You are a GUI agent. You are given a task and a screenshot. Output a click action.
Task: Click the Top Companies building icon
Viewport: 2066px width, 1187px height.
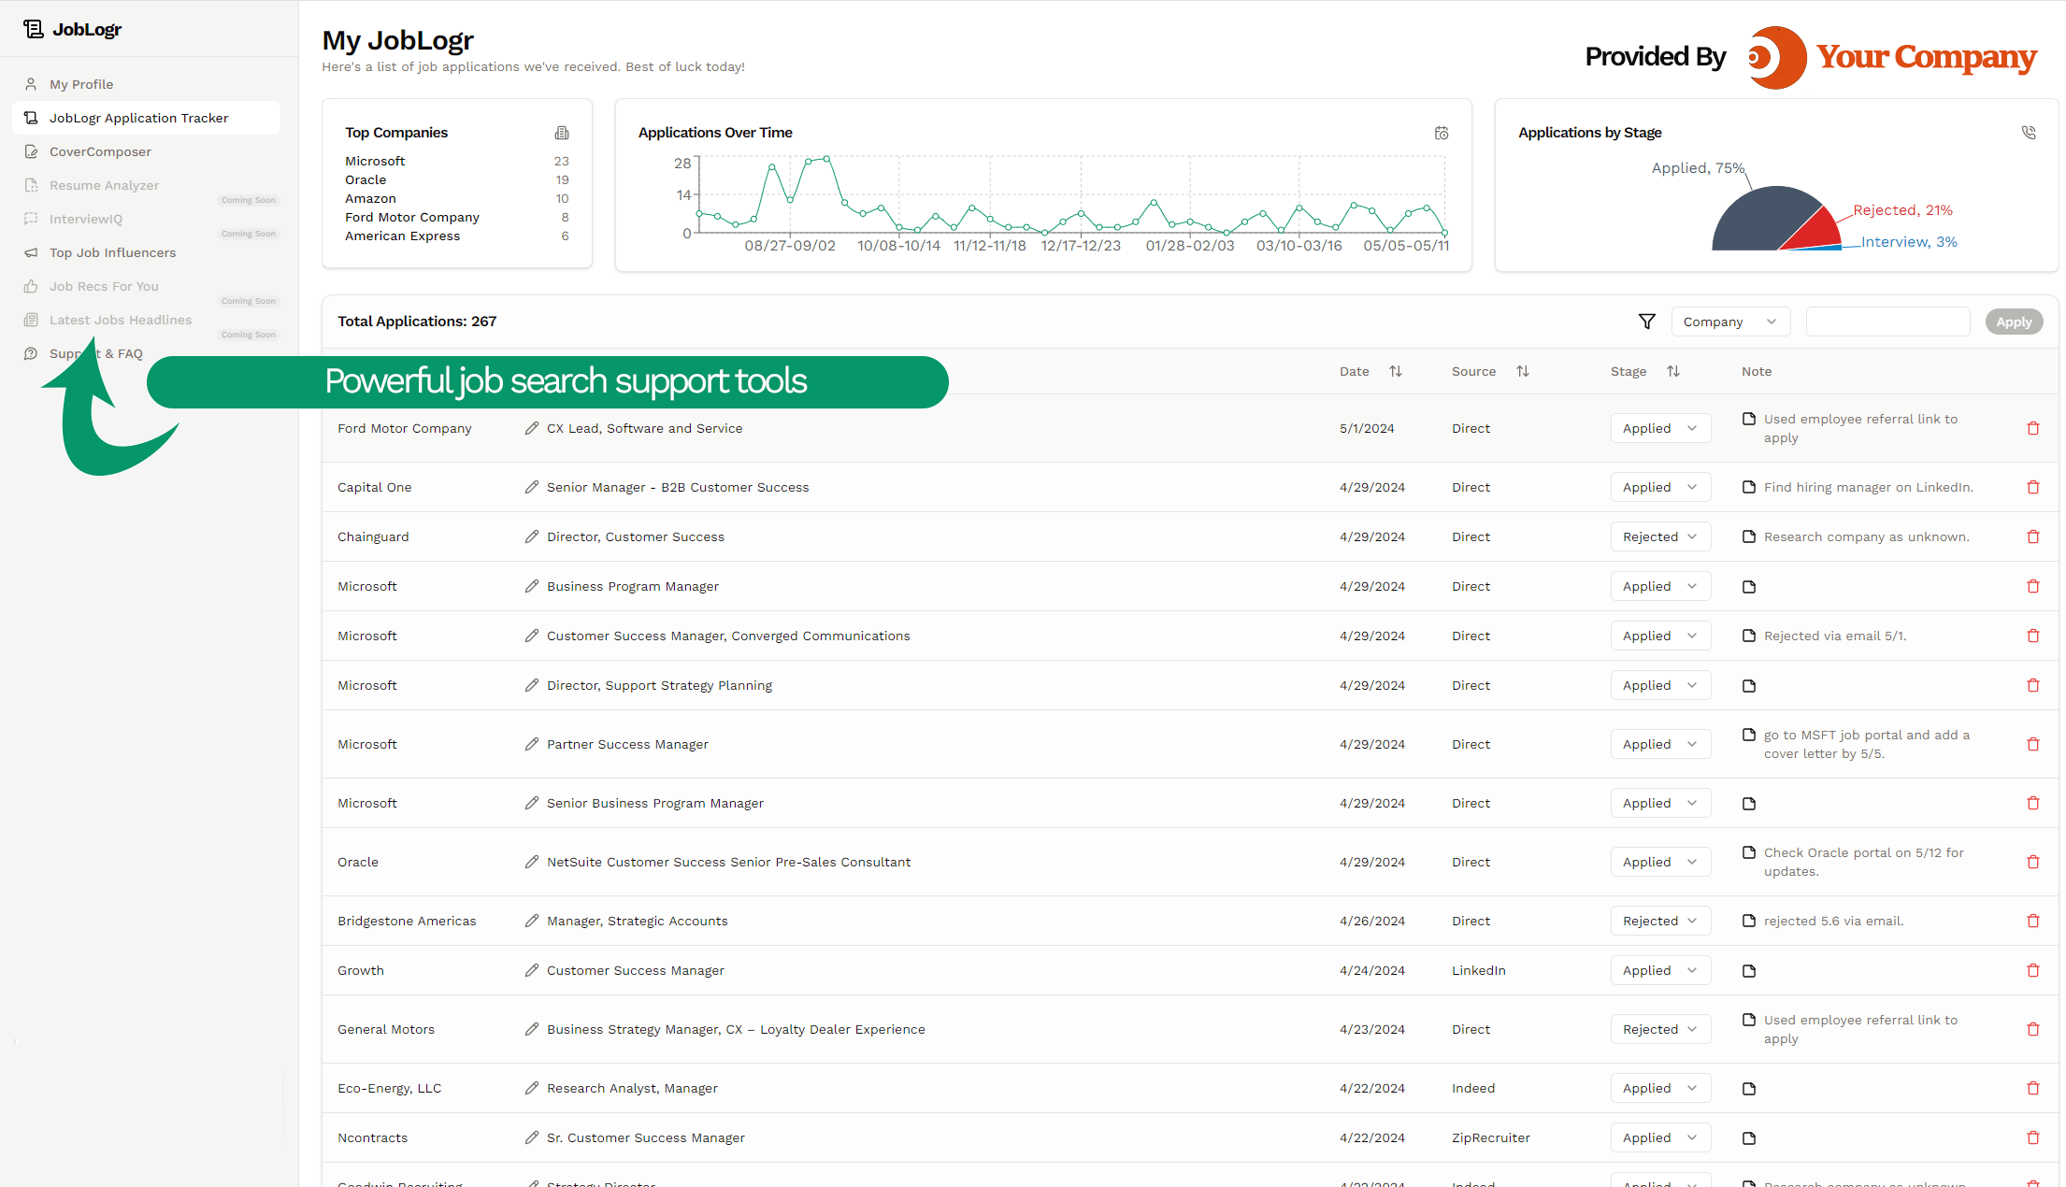(x=562, y=133)
